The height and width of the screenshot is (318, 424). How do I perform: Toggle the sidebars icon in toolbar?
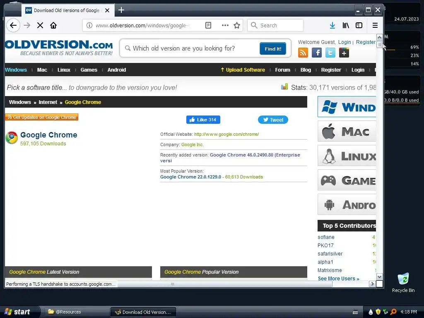pyautogui.click(x=359, y=25)
